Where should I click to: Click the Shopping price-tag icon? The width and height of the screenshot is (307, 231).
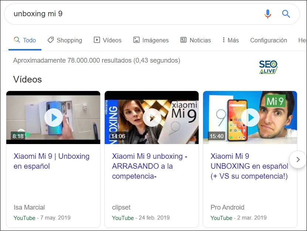click(50, 40)
